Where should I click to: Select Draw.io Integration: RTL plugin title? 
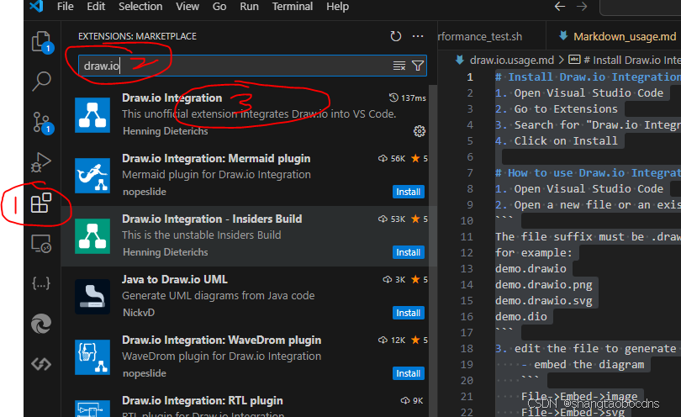(x=203, y=400)
